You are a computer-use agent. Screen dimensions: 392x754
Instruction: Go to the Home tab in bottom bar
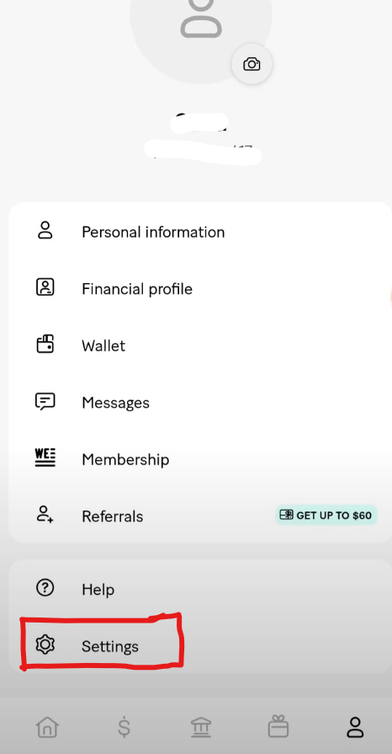point(48,726)
